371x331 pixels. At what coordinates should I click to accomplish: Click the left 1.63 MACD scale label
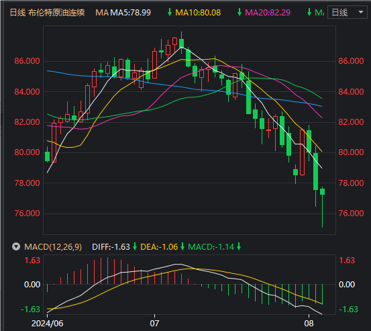(32, 261)
